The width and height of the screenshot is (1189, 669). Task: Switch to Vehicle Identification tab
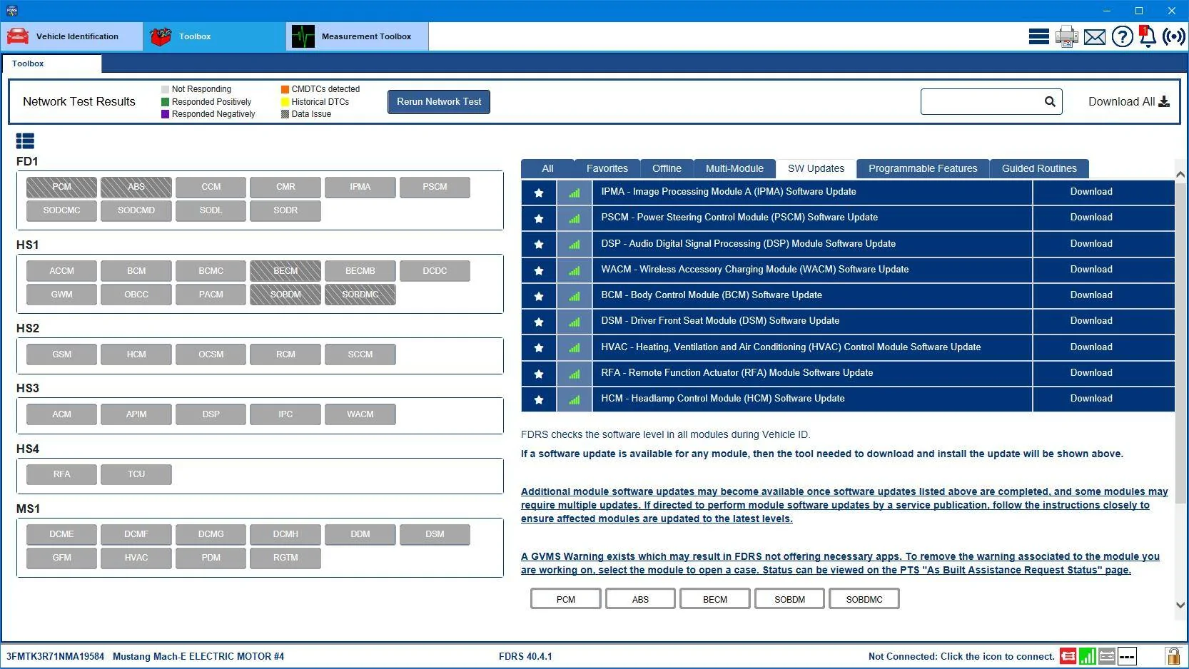pos(72,36)
